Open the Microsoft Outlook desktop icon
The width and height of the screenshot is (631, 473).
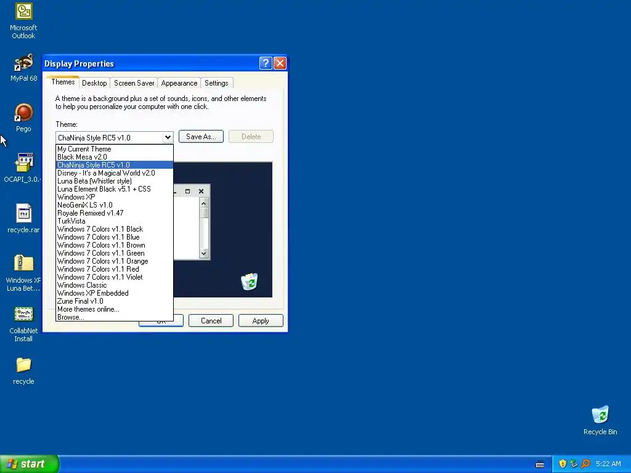(x=23, y=21)
